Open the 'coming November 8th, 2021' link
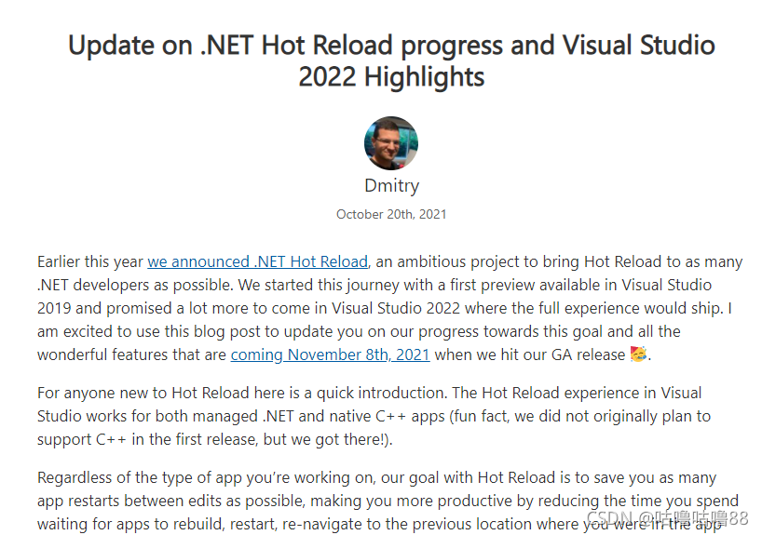762x535 pixels. 330,354
